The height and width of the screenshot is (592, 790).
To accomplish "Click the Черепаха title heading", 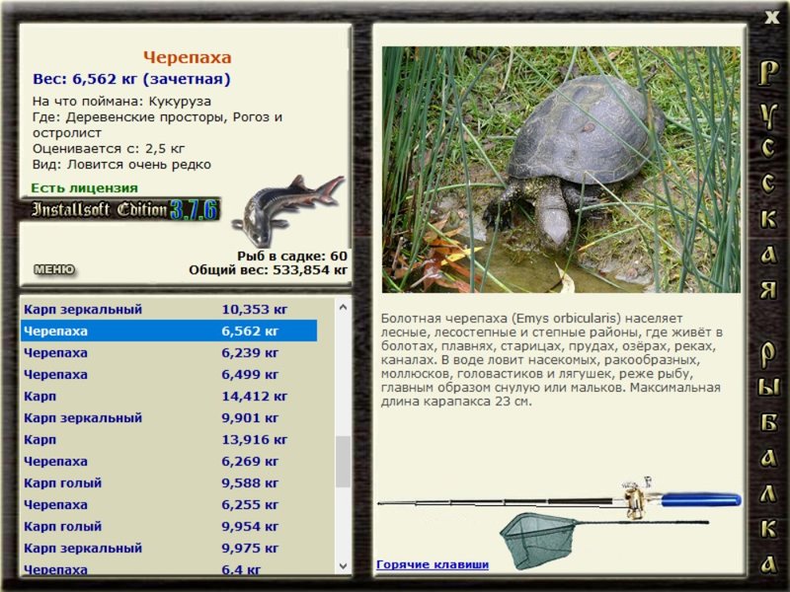I will [x=188, y=57].
